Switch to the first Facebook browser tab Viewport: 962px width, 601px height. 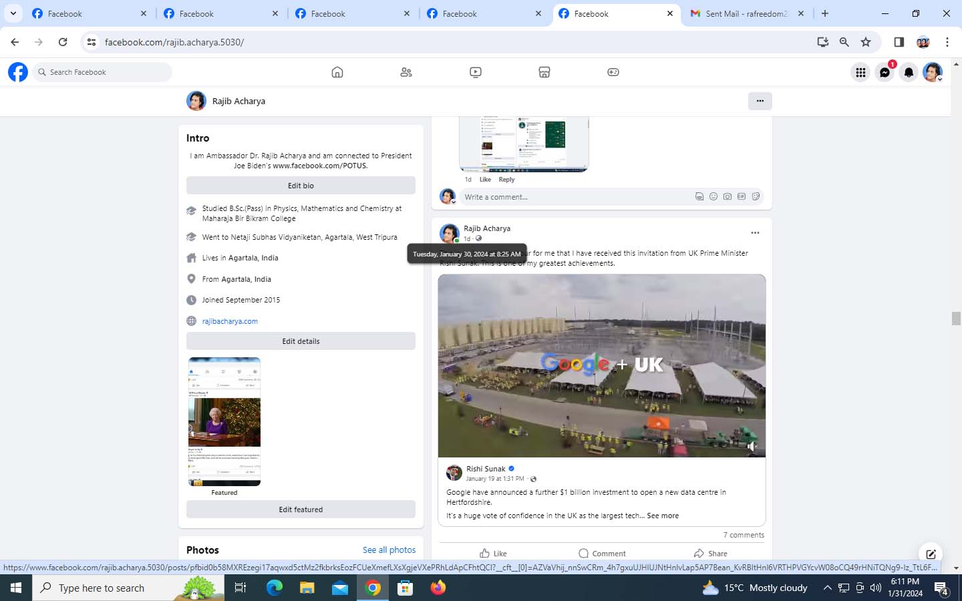[89, 13]
